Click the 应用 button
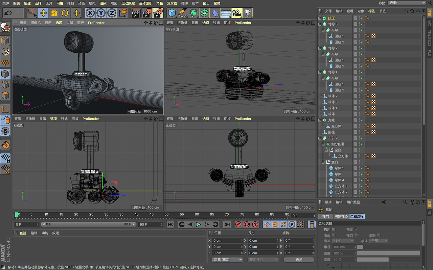Screen dimensions: 433x270 coord(299,260)
